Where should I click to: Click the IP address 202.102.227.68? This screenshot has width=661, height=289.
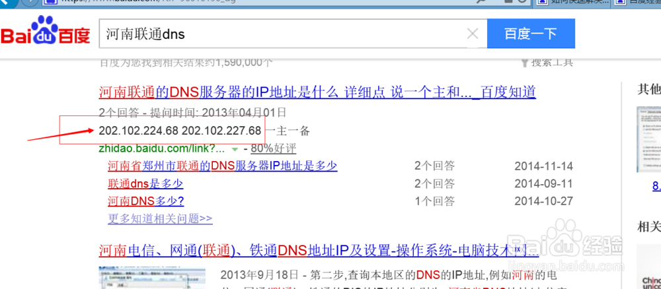pyautogui.click(x=221, y=131)
